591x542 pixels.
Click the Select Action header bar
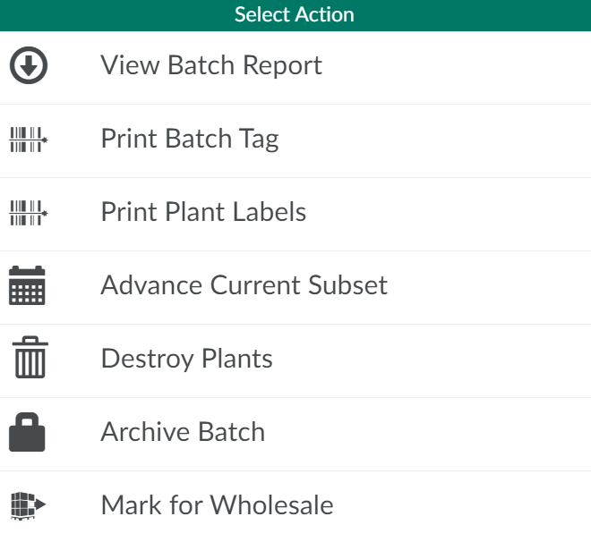pyautogui.click(x=295, y=15)
